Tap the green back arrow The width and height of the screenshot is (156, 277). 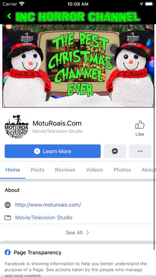tap(9, 16)
